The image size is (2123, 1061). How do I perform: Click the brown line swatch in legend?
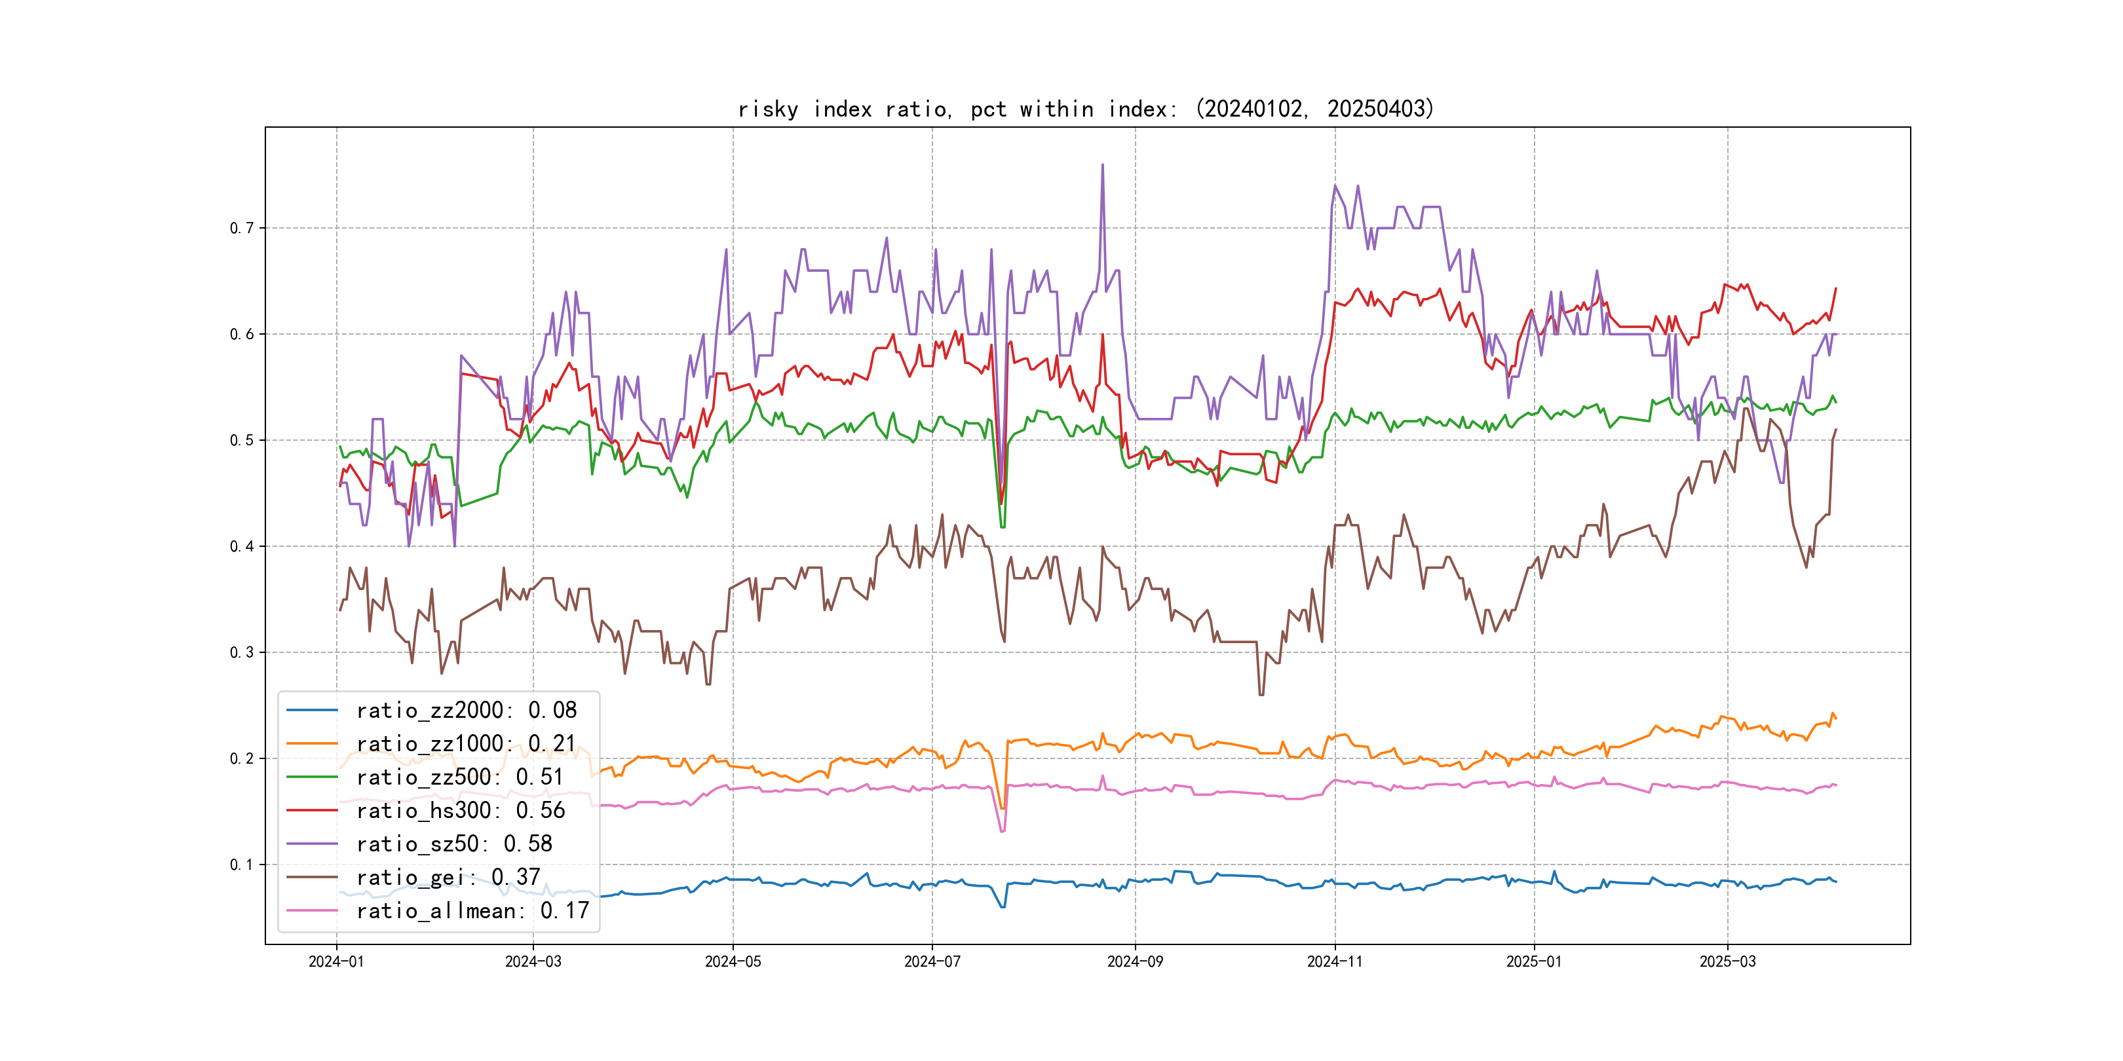pyautogui.click(x=311, y=878)
